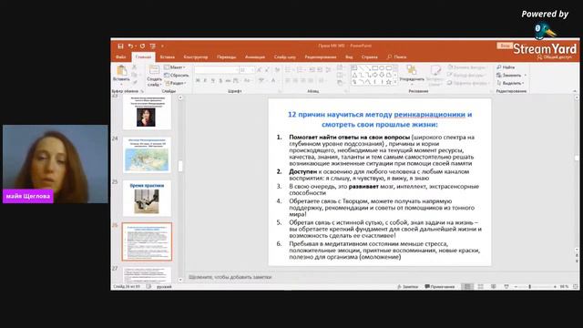The image size is (583, 328).
Task: Undo the last action in PowerPoint
Action: click(x=130, y=46)
